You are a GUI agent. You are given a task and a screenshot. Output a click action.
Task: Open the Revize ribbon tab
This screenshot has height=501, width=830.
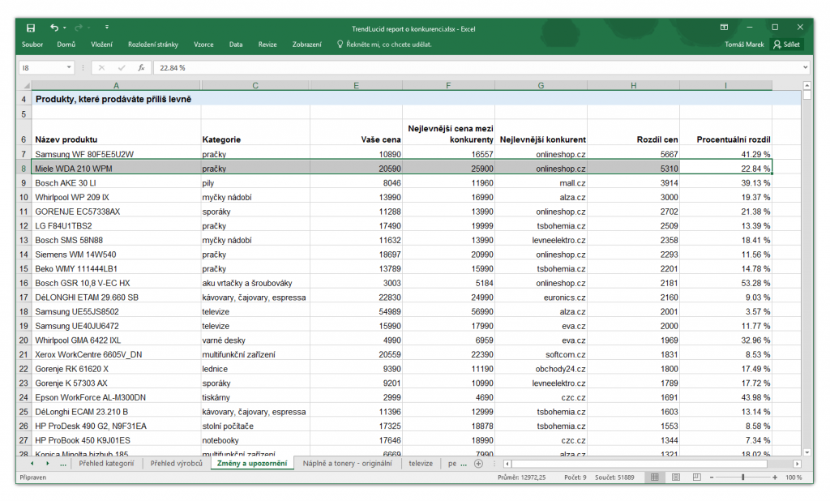tap(267, 45)
